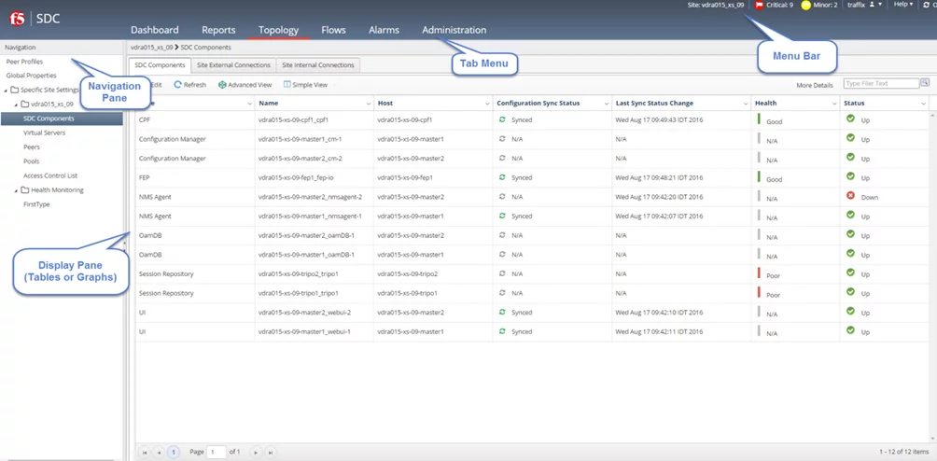Jump to last page in the pager
This screenshot has width=937, height=461.
click(x=271, y=453)
